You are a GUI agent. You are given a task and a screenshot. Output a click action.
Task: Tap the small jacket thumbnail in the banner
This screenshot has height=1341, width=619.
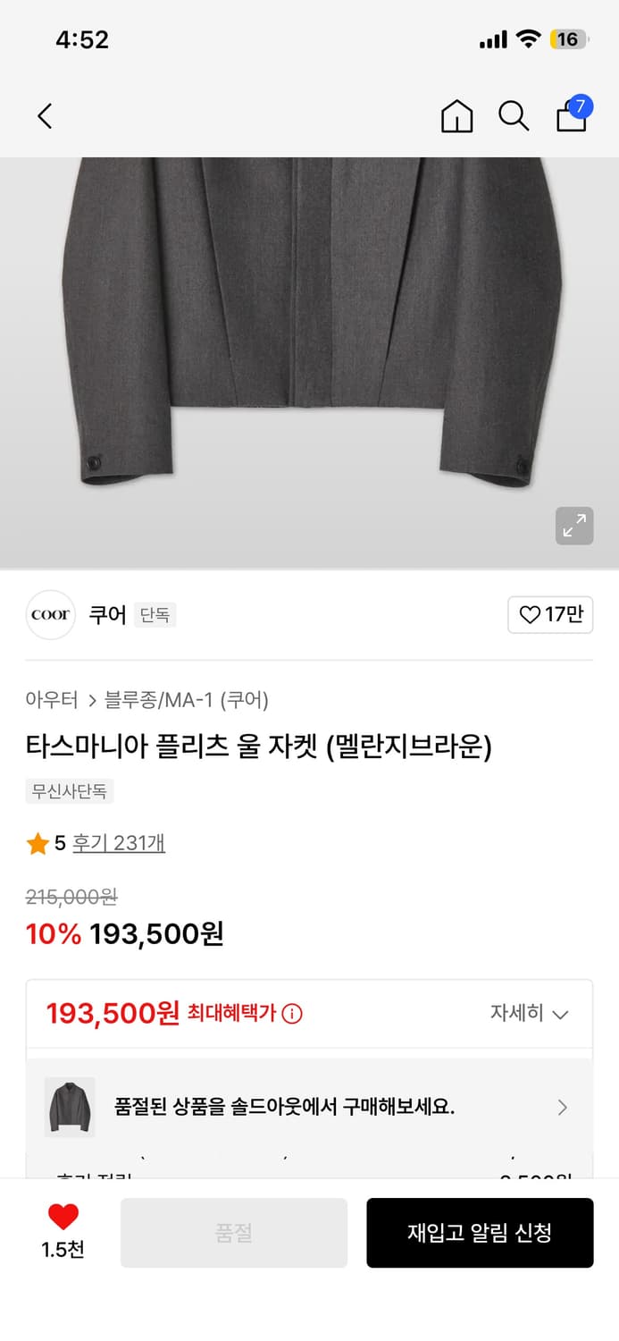pos(68,1107)
